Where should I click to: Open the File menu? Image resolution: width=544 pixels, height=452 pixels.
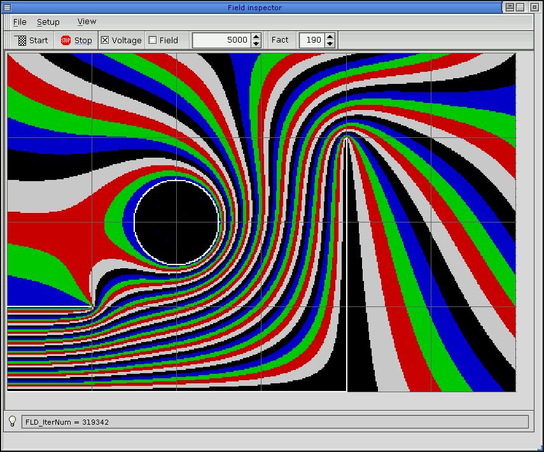pyautogui.click(x=20, y=22)
